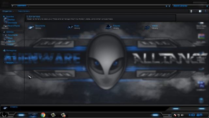This screenshot has width=209, height=118.
Task: Click the Libraries heading text
Action: coord(33,17)
